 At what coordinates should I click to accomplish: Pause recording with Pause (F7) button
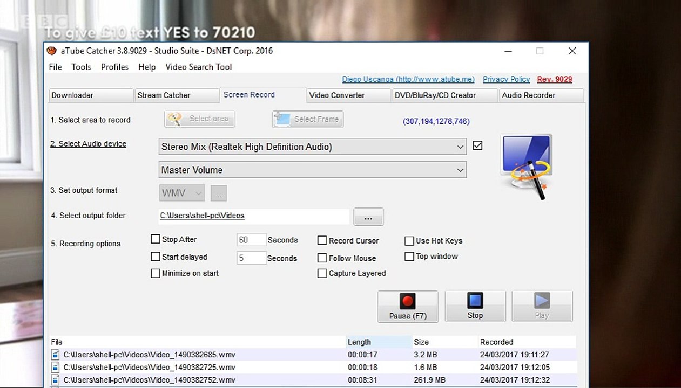(x=408, y=306)
